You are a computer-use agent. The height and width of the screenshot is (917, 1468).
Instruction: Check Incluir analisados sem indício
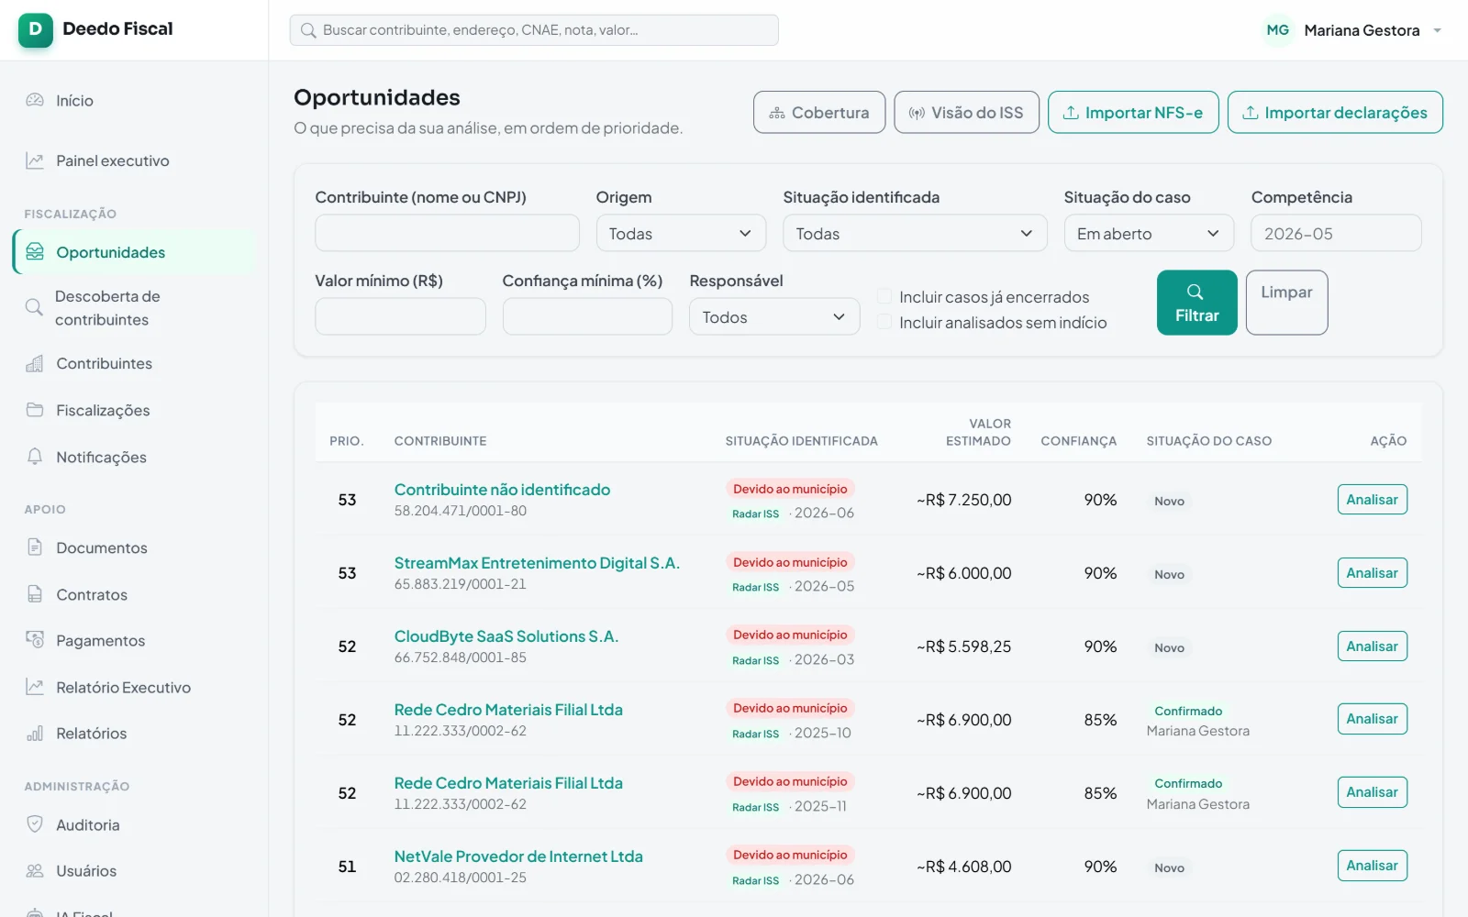pyautogui.click(x=884, y=322)
